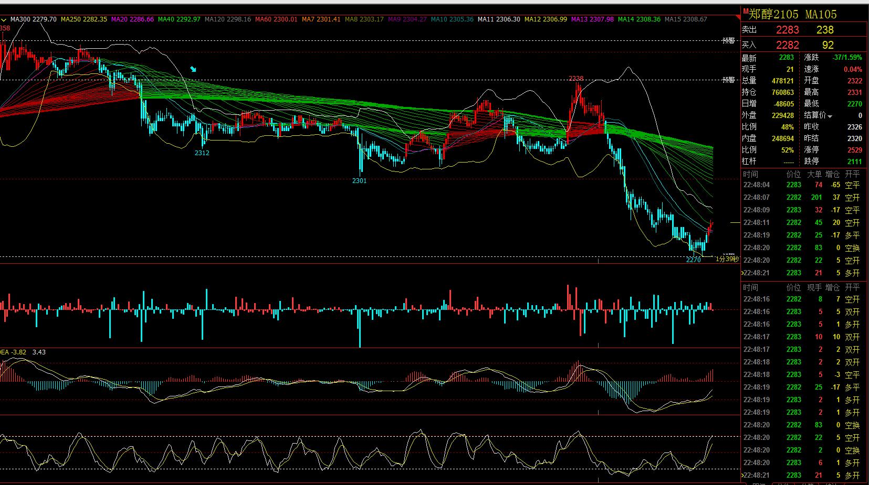Click the 跌停 value 2111
The width and height of the screenshot is (869, 485).
[854, 161]
